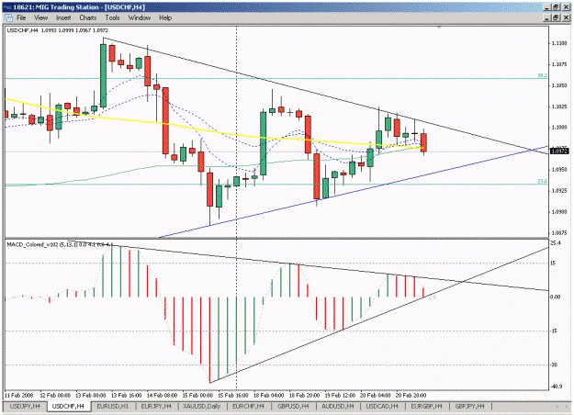Switch to the EURUSD,H1 chart tab

[x=113, y=406]
